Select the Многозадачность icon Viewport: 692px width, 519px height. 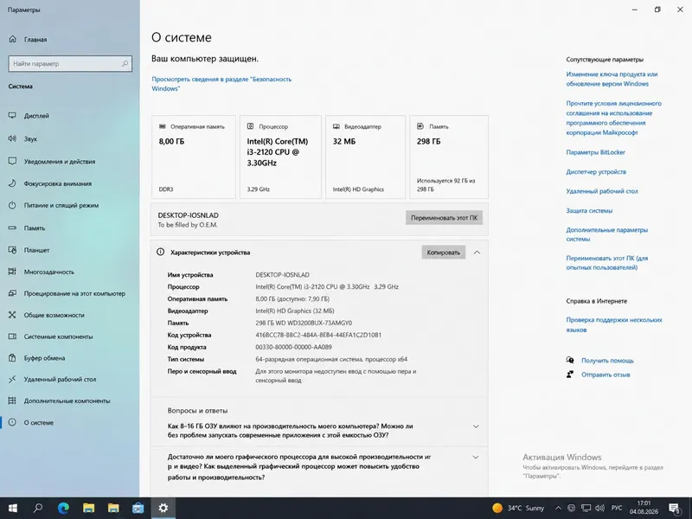coord(12,272)
